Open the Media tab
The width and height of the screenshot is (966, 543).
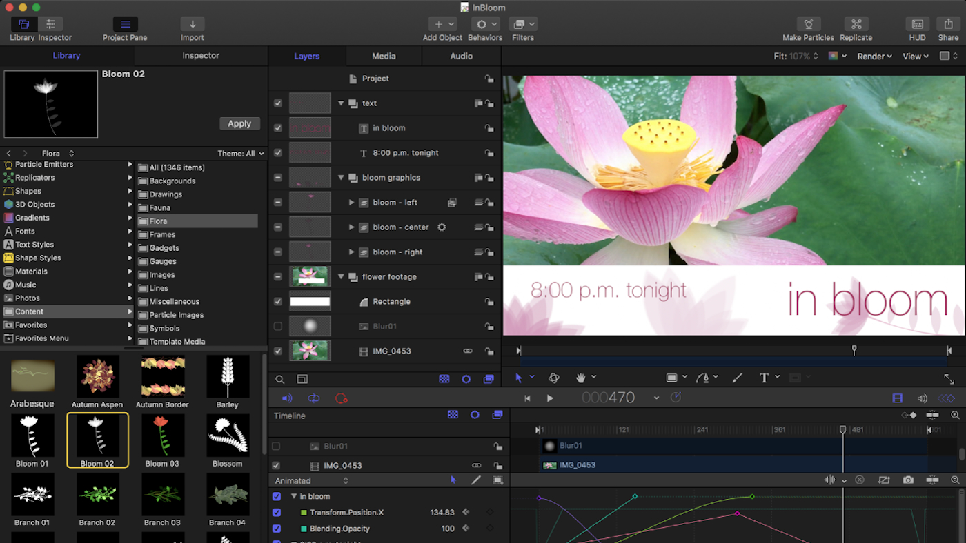point(384,57)
